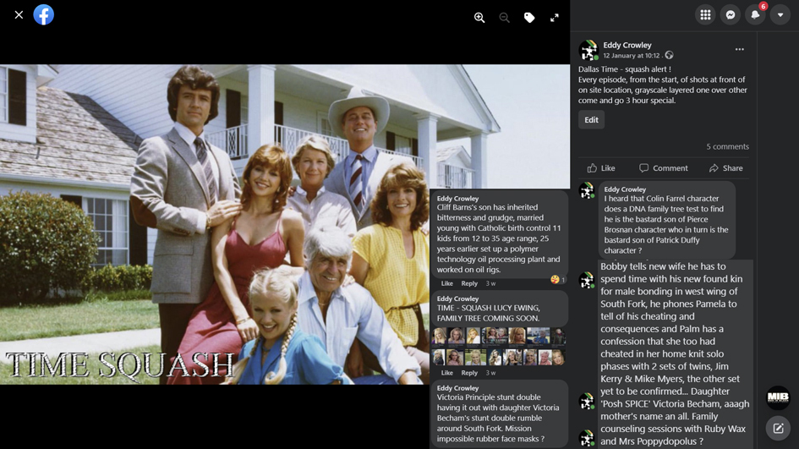Open Messenger from the top bar
Screen dimensions: 799x449
(731, 14)
